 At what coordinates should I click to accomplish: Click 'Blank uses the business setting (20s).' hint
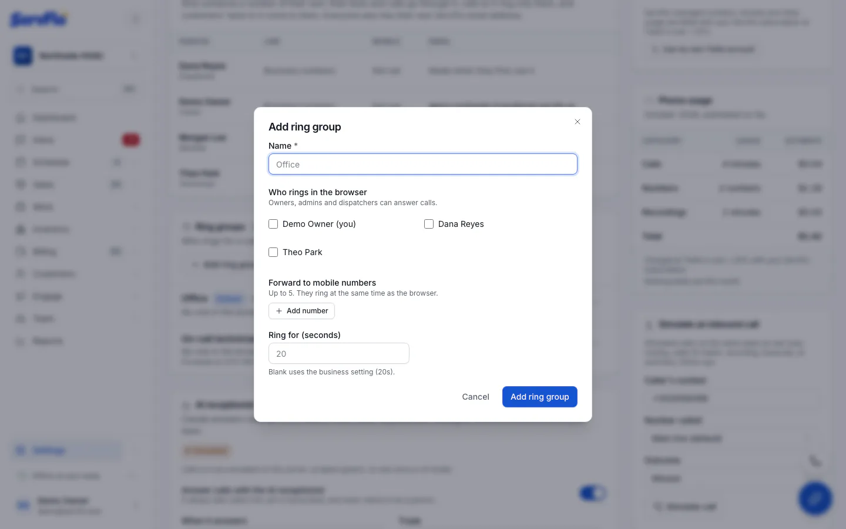click(x=331, y=372)
